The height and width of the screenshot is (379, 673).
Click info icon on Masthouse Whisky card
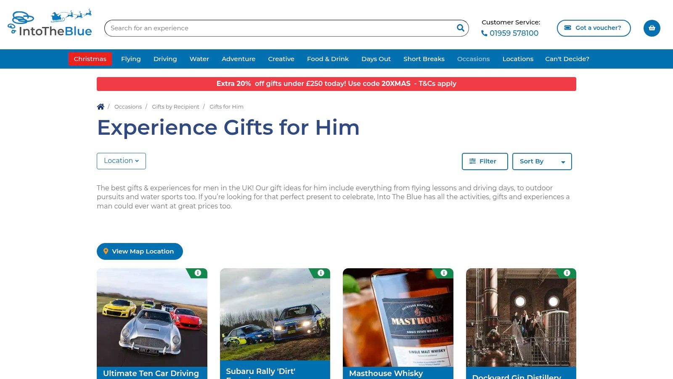click(x=444, y=273)
